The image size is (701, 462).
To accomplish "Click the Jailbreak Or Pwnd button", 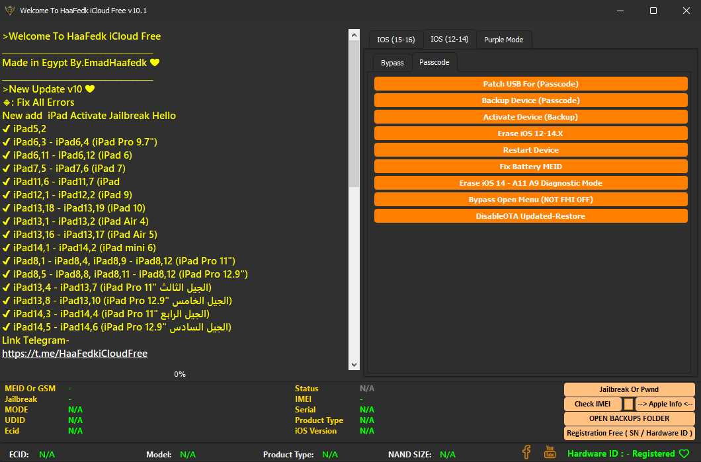I will (629, 389).
